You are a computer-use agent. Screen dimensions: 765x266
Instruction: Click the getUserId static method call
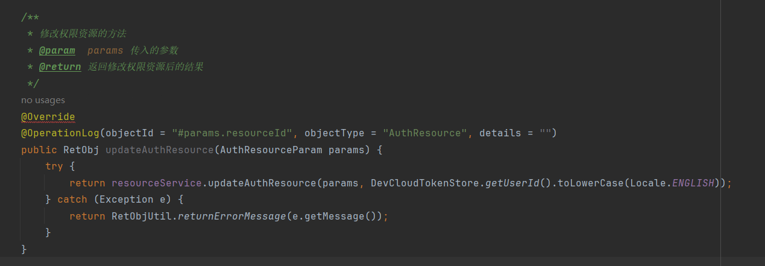pos(512,183)
